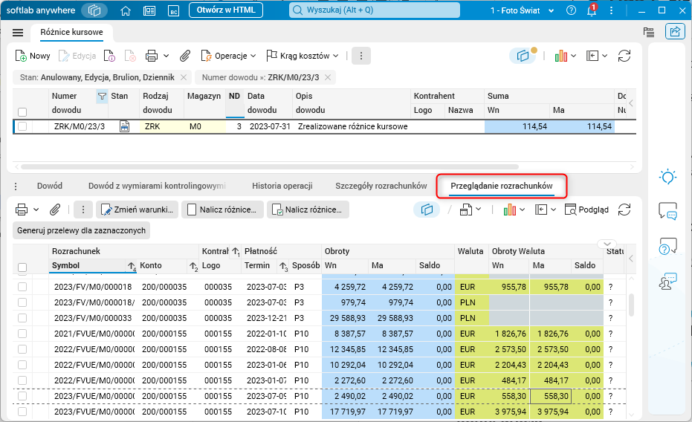Click the filter icon in Numer dowodu column
The height and width of the screenshot is (422, 692).
pos(101,96)
